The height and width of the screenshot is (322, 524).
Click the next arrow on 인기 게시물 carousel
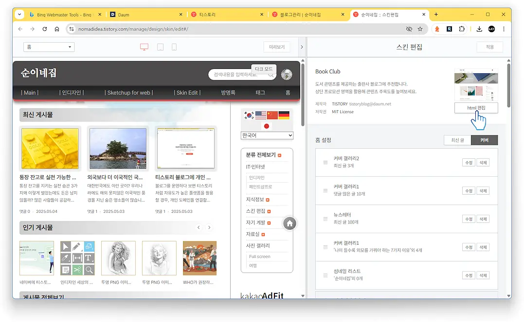[x=210, y=227]
